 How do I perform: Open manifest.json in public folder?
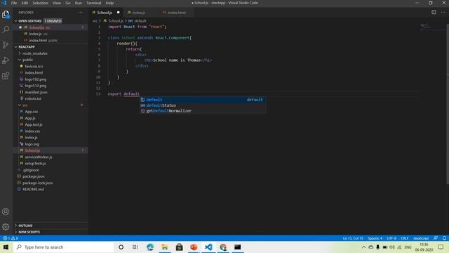(x=36, y=92)
